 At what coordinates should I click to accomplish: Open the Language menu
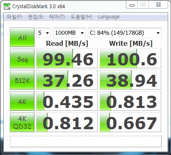tap(109, 17)
